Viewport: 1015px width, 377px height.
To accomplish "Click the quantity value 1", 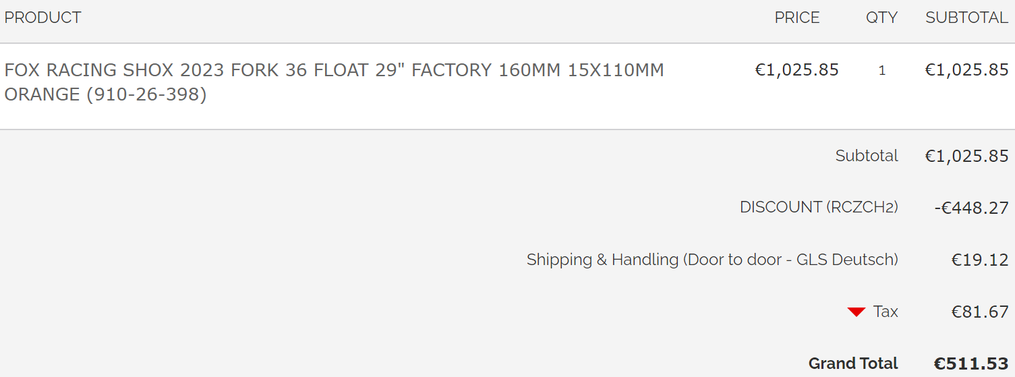I will 881,70.
